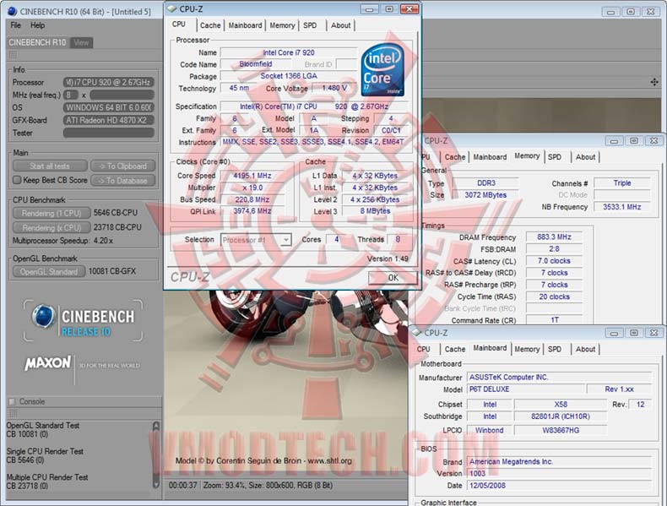Click the BIOS date 12/05/2008
The height and width of the screenshot is (506, 667).
click(560, 485)
